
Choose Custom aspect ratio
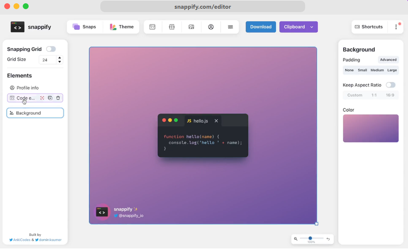355,95
